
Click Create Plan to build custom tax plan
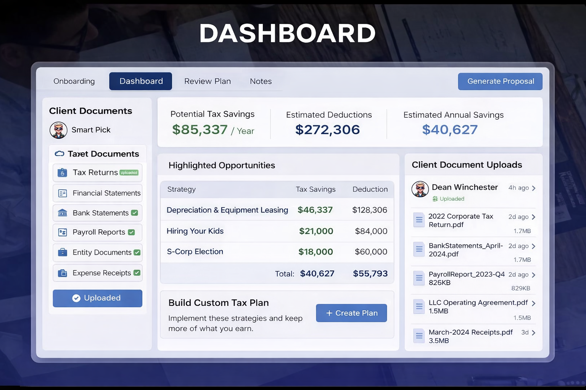(x=351, y=313)
